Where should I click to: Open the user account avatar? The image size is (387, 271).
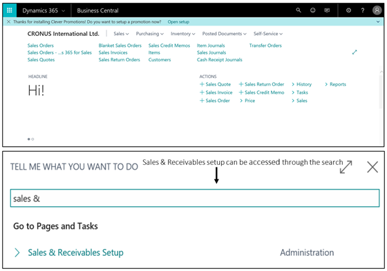pos(377,10)
